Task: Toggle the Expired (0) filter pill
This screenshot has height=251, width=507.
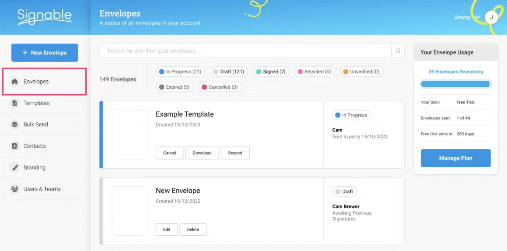Action: (174, 87)
